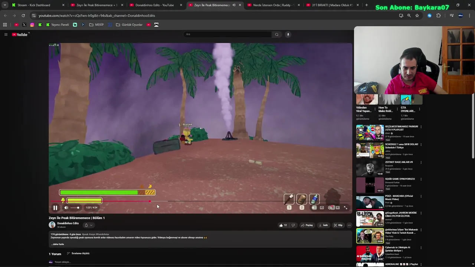Open the MEKİP bookmarks folder

coord(96,25)
